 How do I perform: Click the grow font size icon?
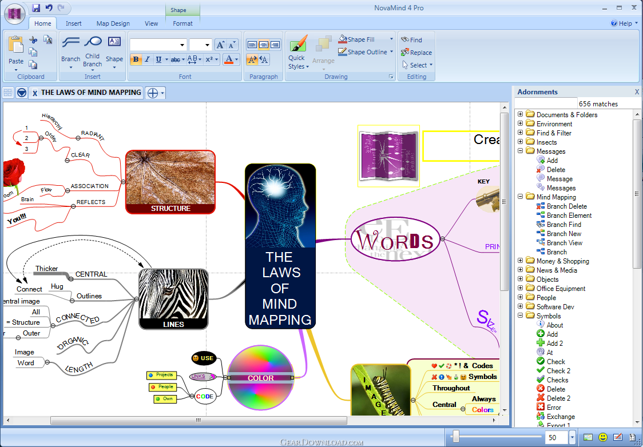click(221, 45)
